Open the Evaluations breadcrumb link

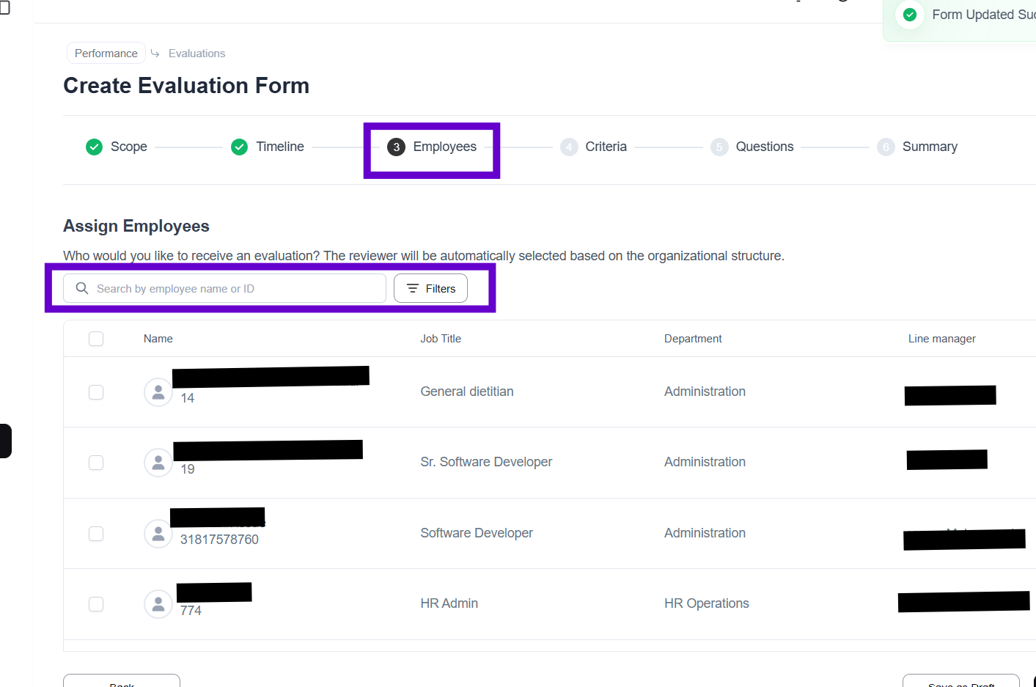click(196, 54)
